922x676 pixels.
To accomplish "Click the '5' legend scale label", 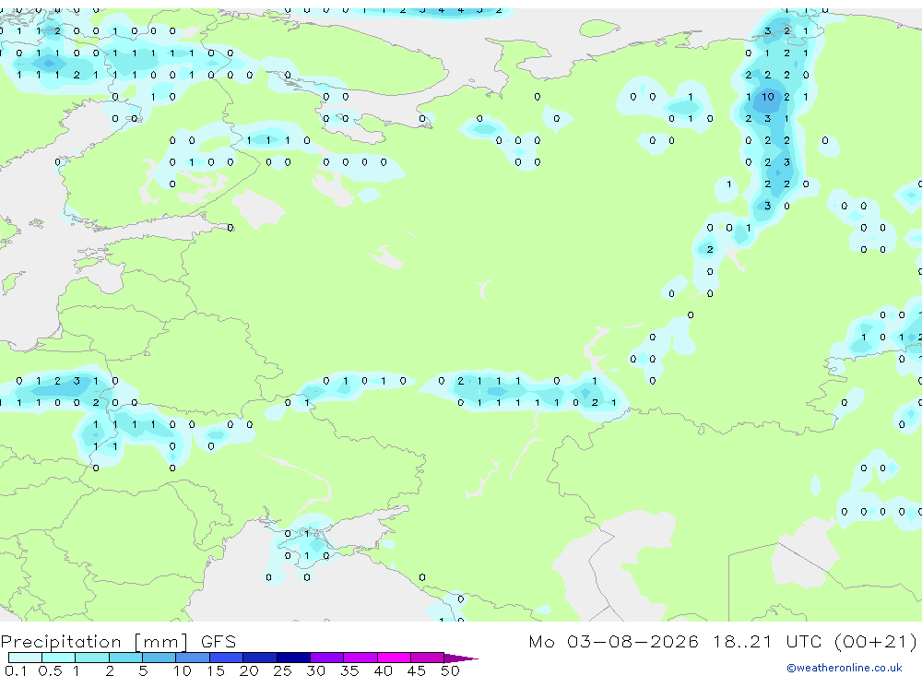I will pos(143,670).
